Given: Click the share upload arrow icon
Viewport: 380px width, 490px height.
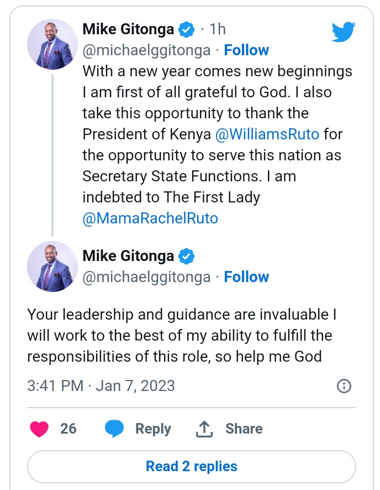Looking at the screenshot, I should point(204,429).
